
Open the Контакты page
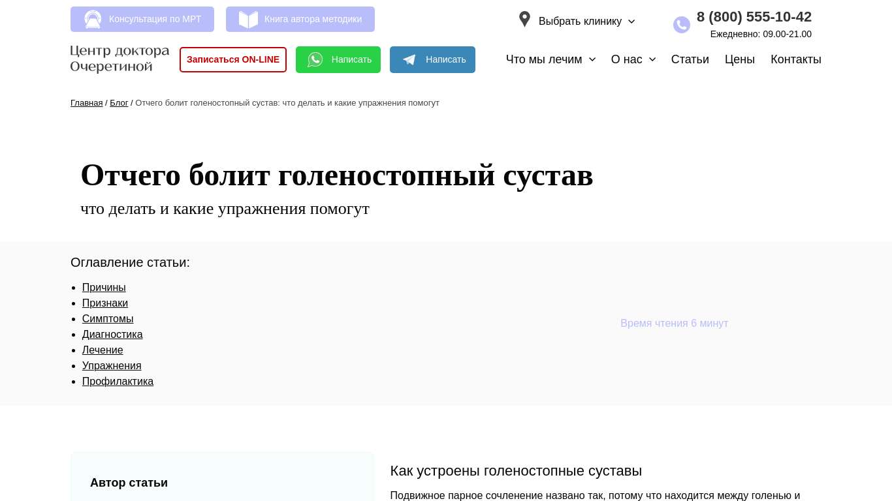click(x=795, y=59)
